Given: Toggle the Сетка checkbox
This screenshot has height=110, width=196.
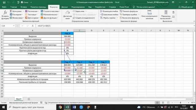Looking at the screenshot, I should coord(22,2).
